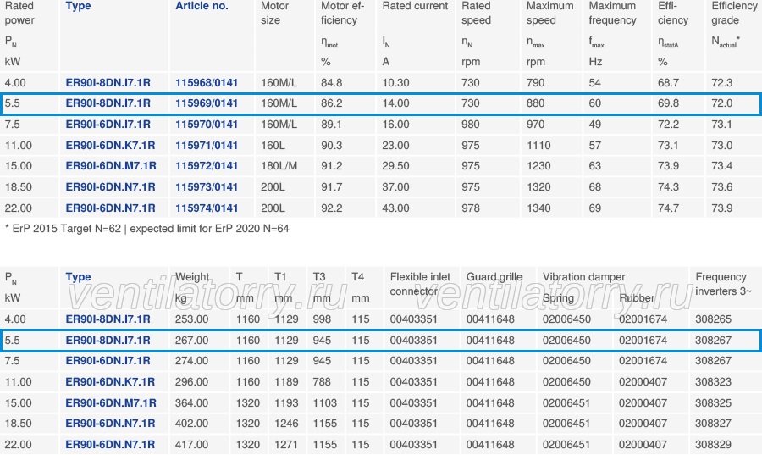Click type ER90I-8DN.I7.1R in the 253.00 kg row
The image size is (762, 455).
[x=108, y=319]
